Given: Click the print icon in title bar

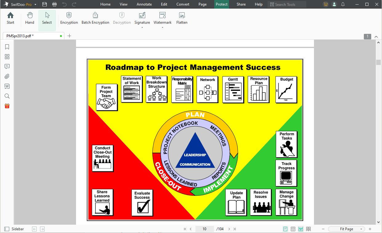Looking at the screenshot, I should [x=54, y=4].
